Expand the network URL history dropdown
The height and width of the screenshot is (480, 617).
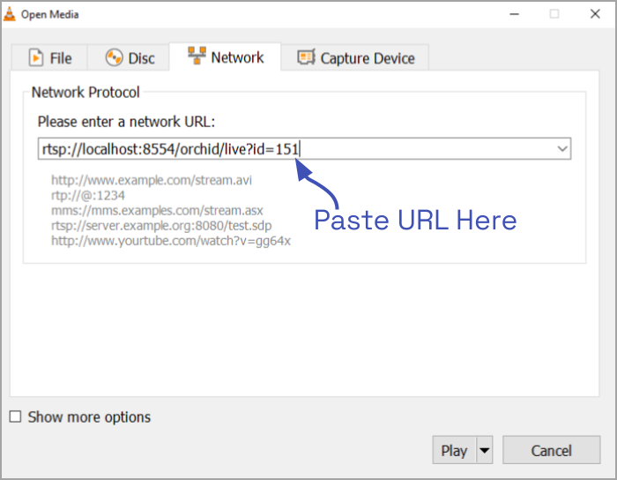562,149
